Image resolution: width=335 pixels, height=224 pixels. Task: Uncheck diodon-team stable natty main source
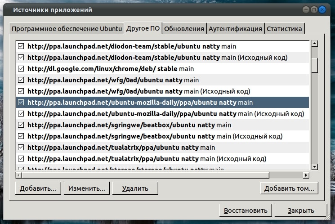[x=21, y=46]
